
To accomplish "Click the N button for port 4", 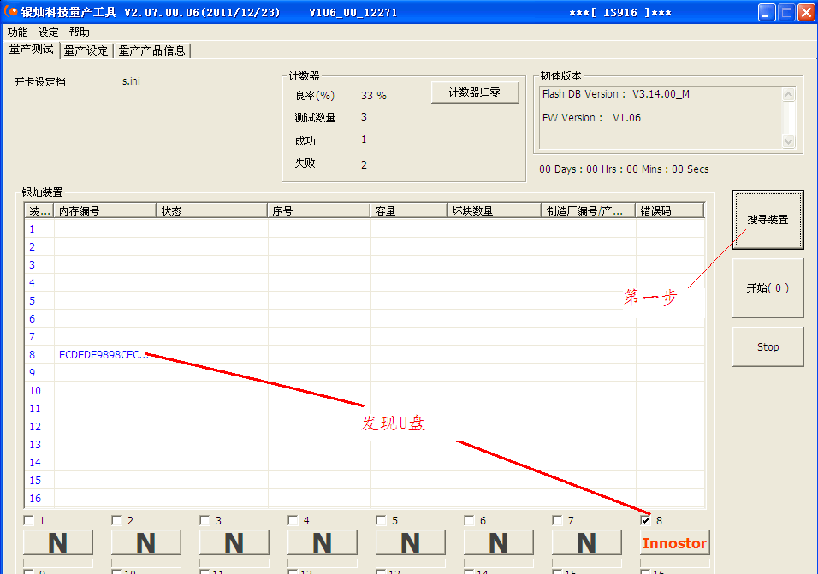I will (x=323, y=542).
